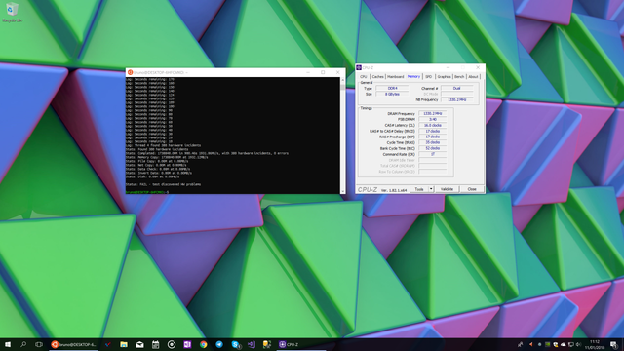This screenshot has height=351, width=624.
Task: Switch to CPU tab in CPU-Z
Action: point(364,76)
